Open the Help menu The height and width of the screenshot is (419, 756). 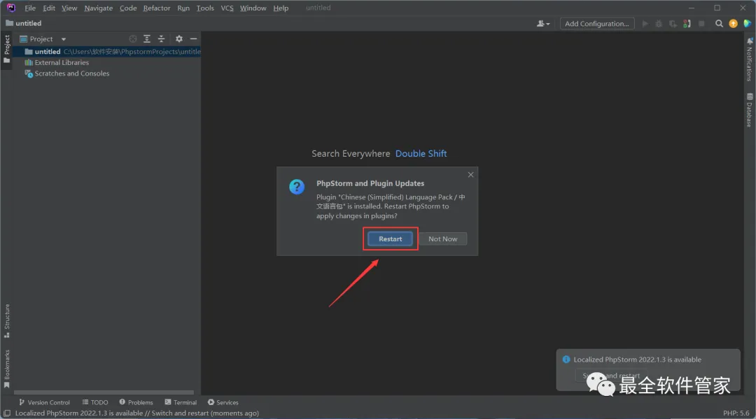click(281, 8)
